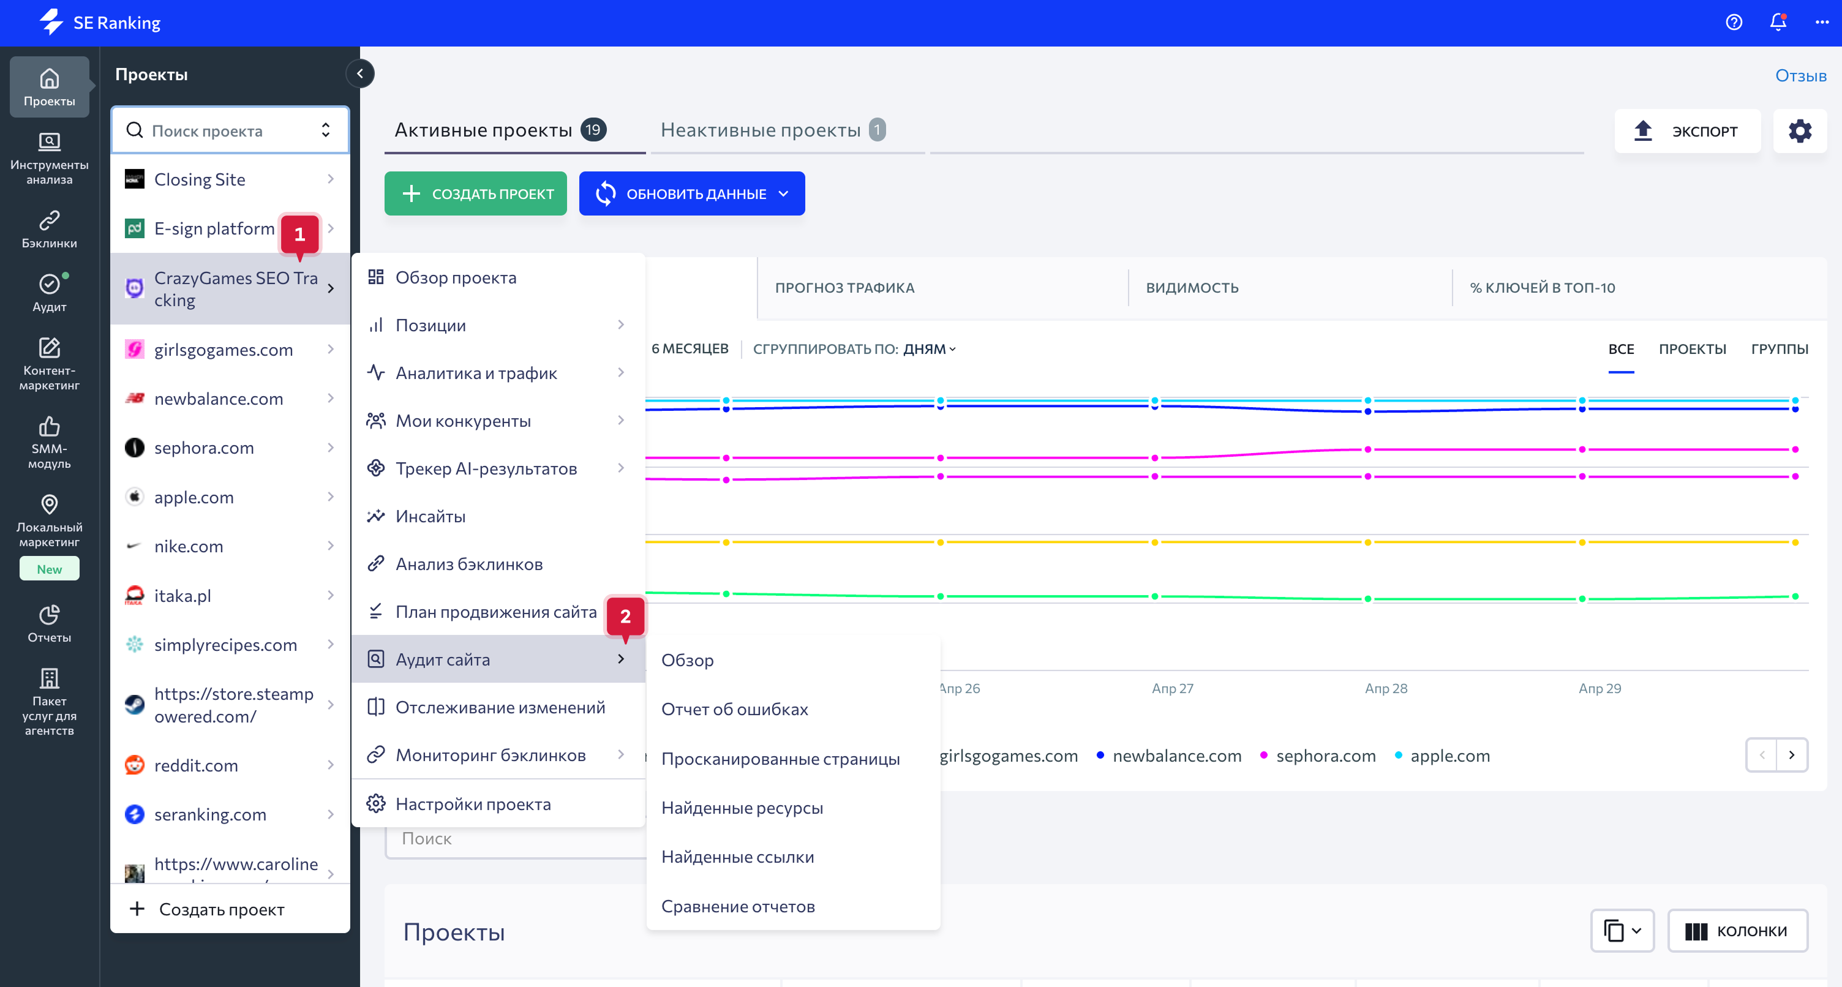Open Просканированные страницы submenu item
1842x987 pixels.
pos(793,758)
